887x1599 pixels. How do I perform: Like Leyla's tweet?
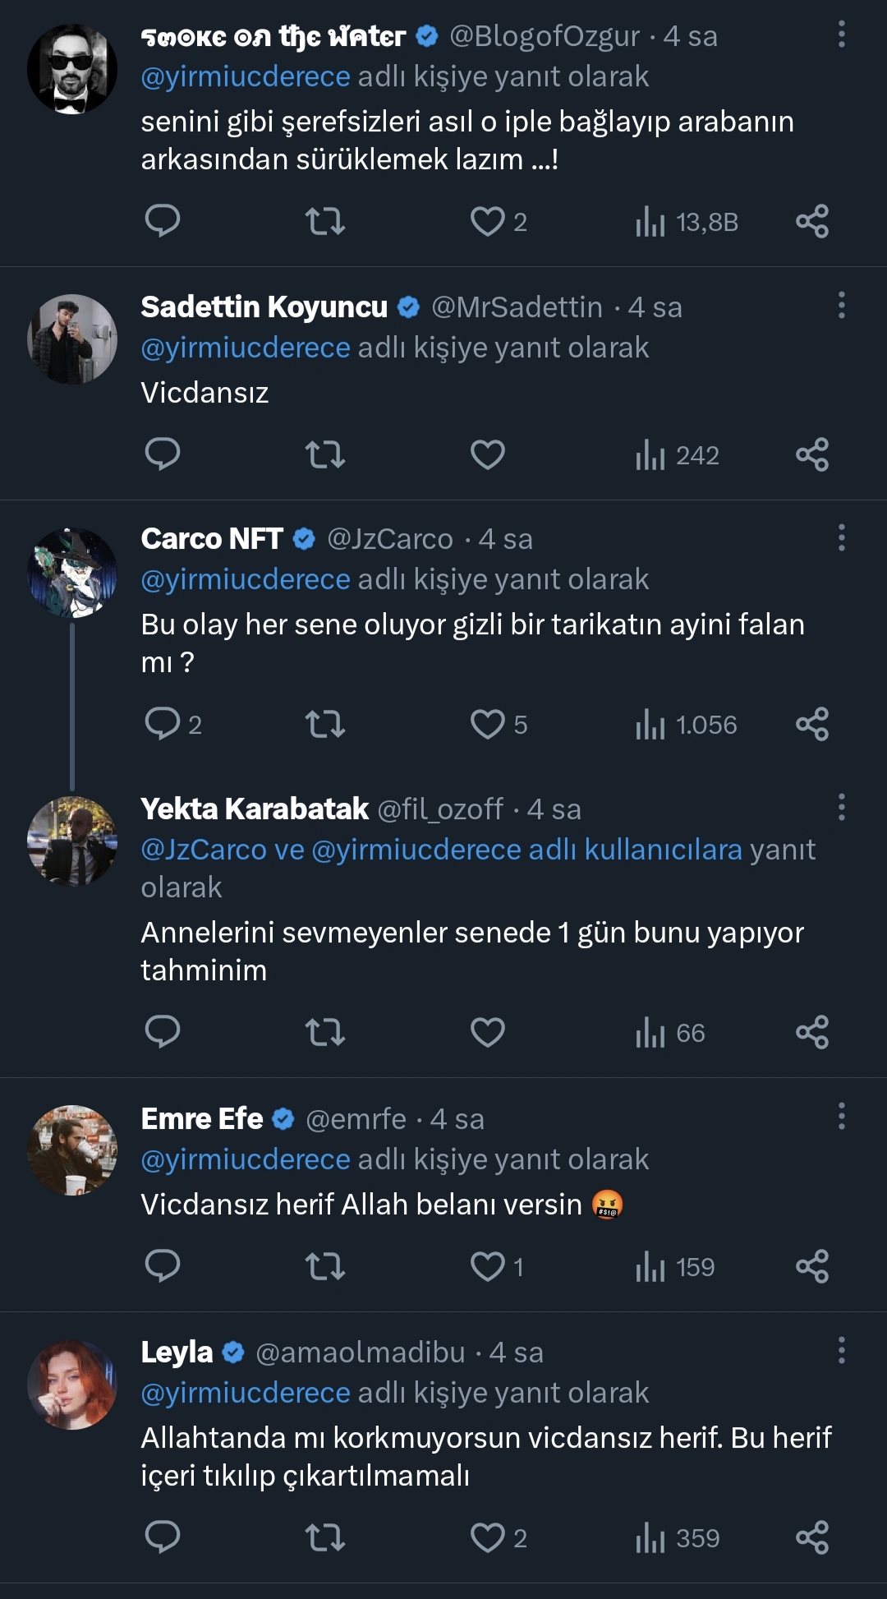(x=487, y=1537)
